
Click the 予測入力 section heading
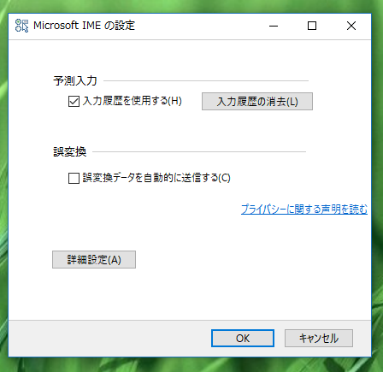pos(75,81)
